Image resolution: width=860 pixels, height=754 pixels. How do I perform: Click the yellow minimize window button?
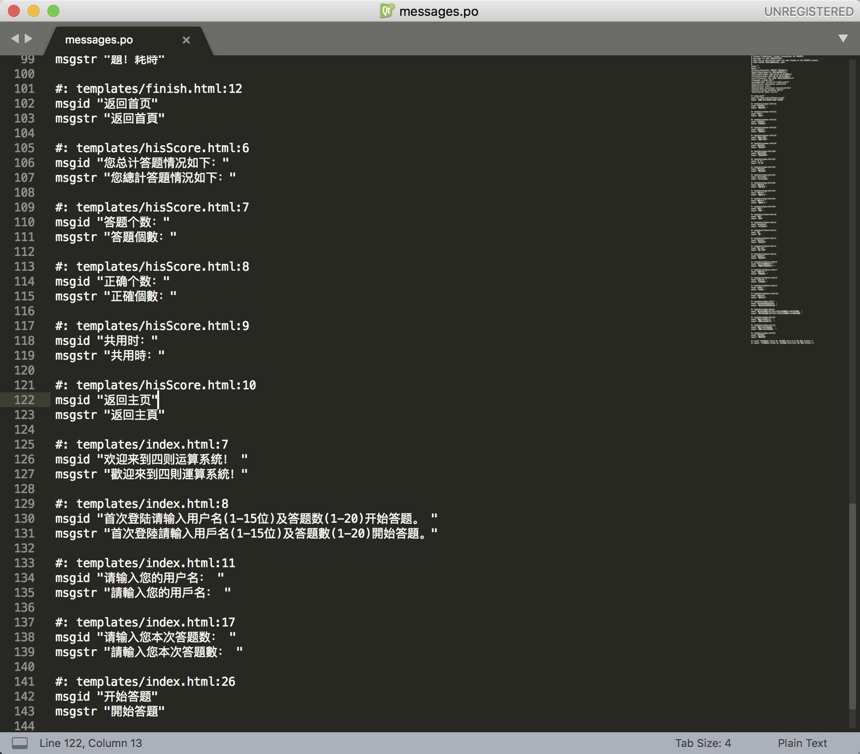34,11
